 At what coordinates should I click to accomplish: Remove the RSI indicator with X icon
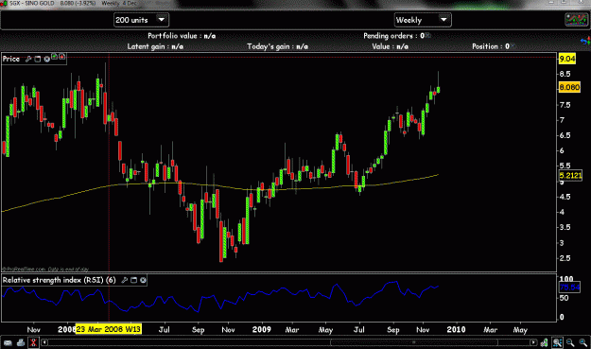point(143,280)
